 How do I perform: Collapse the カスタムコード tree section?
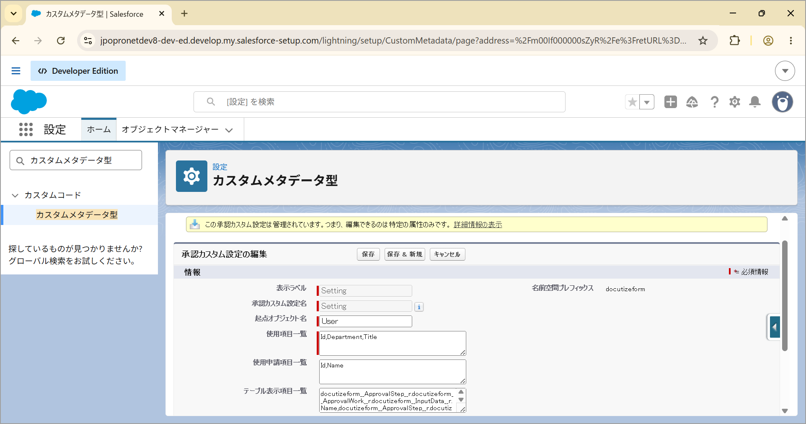point(15,195)
